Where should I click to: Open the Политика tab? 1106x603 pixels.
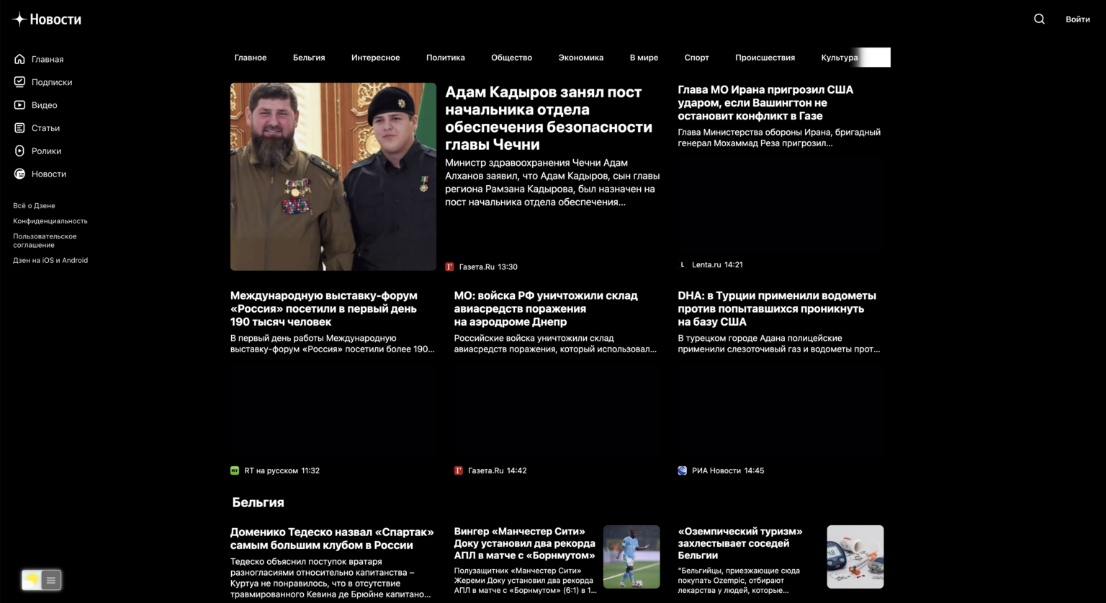coord(445,57)
